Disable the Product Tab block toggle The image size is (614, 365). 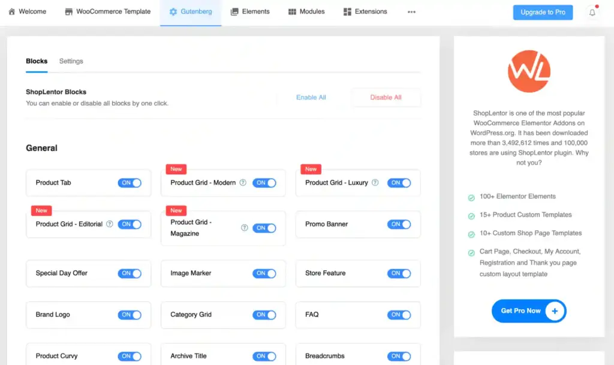[130, 183]
